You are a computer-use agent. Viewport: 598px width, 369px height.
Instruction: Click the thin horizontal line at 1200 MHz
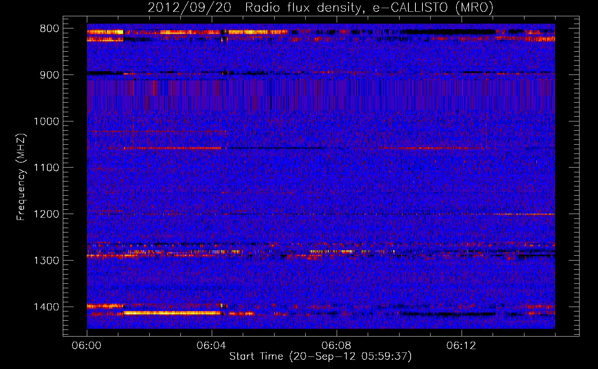321,214
